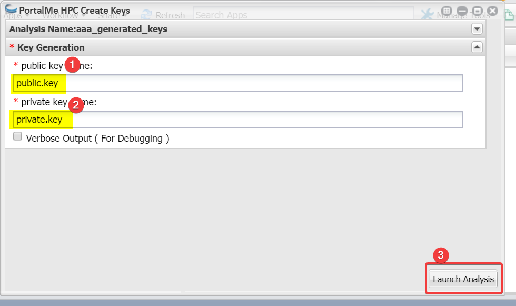This screenshot has height=306, width=516.
Task: Expand the Analysis Name section arrow
Action: tap(477, 29)
